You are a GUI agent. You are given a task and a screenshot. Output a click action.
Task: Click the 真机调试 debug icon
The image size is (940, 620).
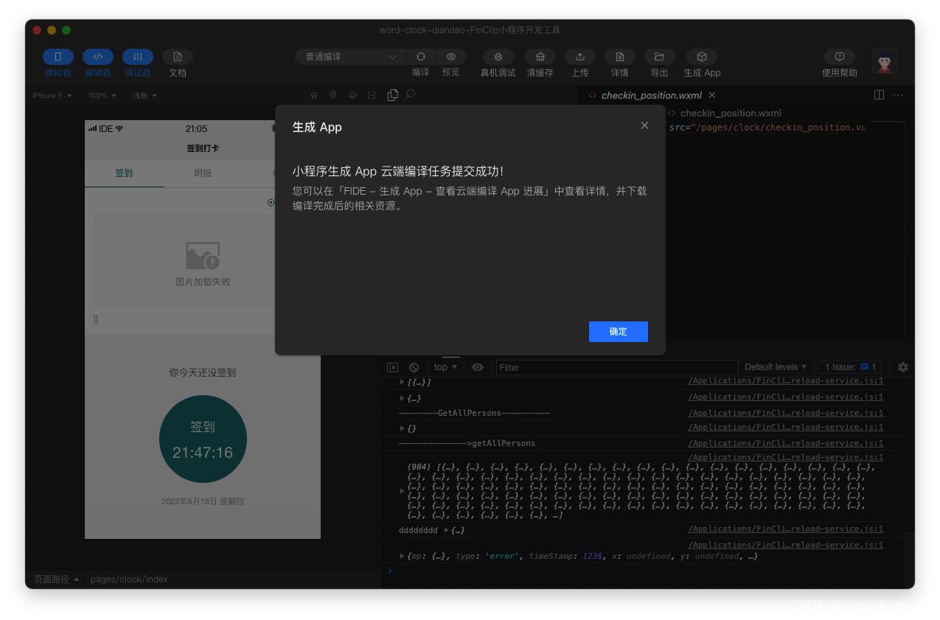498,57
